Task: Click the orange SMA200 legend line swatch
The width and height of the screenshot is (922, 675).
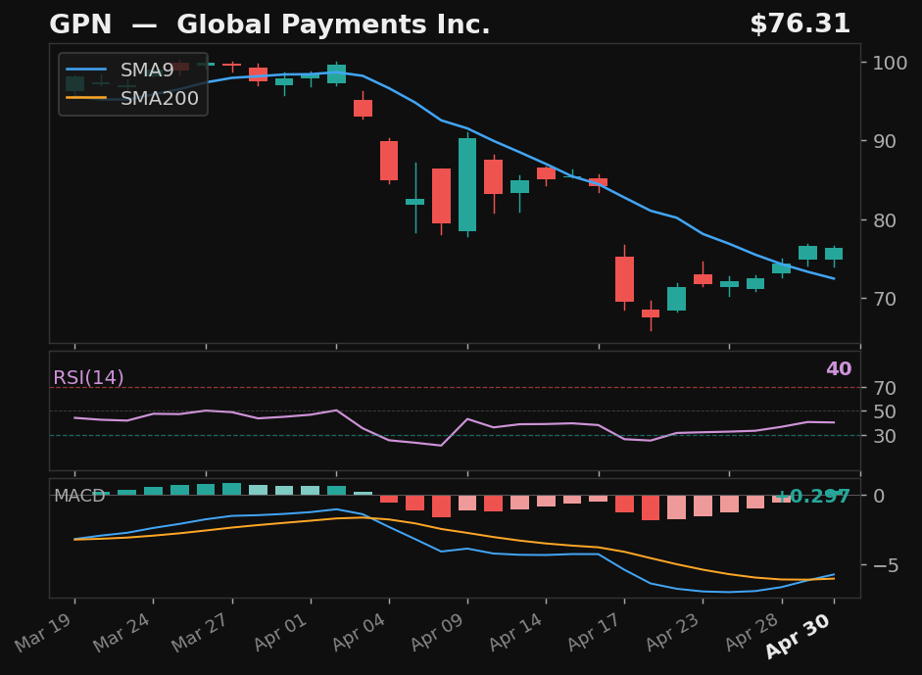Action: (x=86, y=98)
